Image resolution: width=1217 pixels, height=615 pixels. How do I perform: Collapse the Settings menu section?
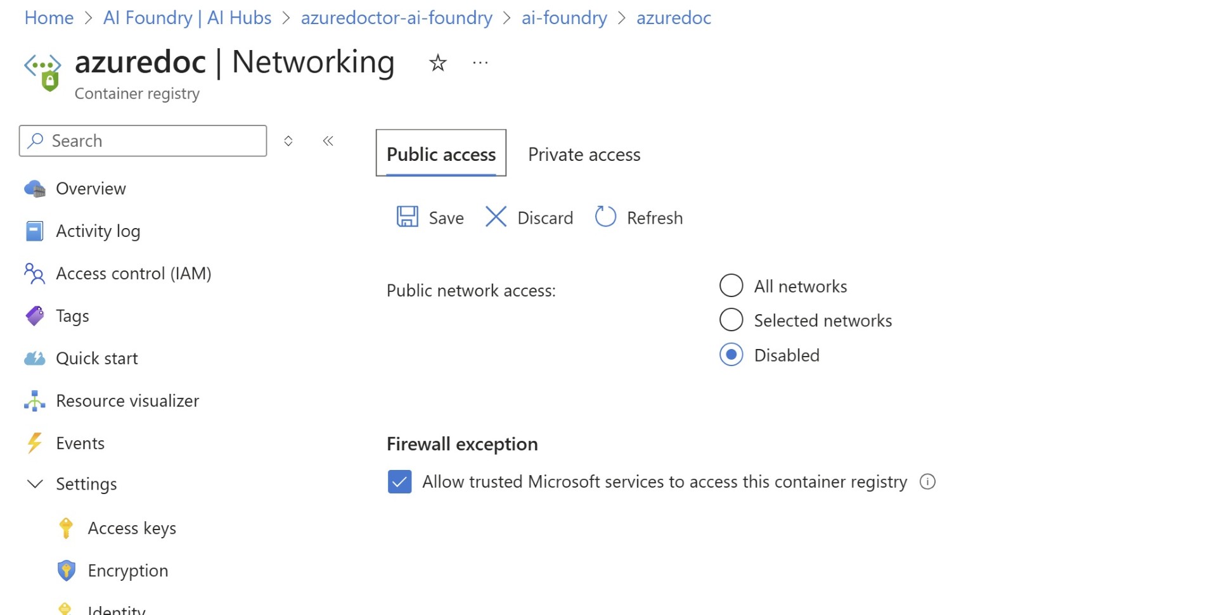[x=35, y=484]
